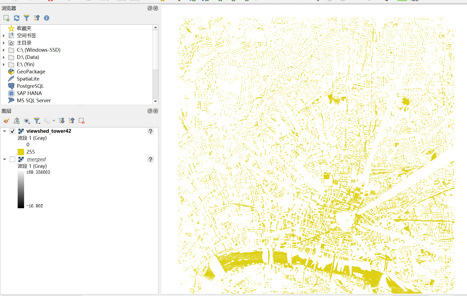The height and width of the screenshot is (296, 467).
Task: Enable browser item properties info icon
Action: pyautogui.click(x=47, y=18)
